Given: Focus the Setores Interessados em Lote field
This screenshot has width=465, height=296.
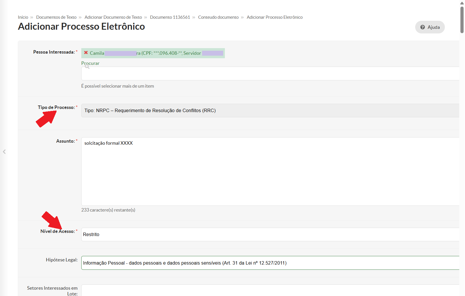Looking at the screenshot, I should coord(270,290).
